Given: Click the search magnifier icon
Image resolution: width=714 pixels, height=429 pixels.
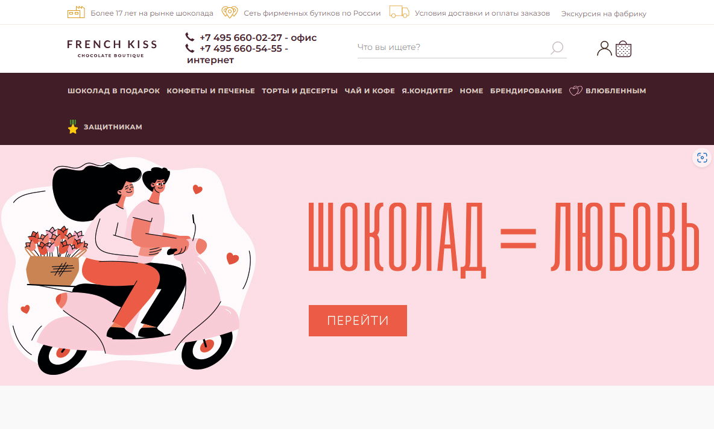Looking at the screenshot, I should (557, 48).
